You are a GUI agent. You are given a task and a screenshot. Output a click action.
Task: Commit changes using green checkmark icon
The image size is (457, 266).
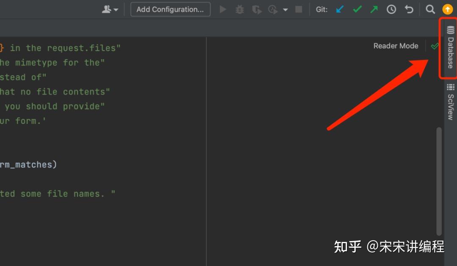coord(357,9)
